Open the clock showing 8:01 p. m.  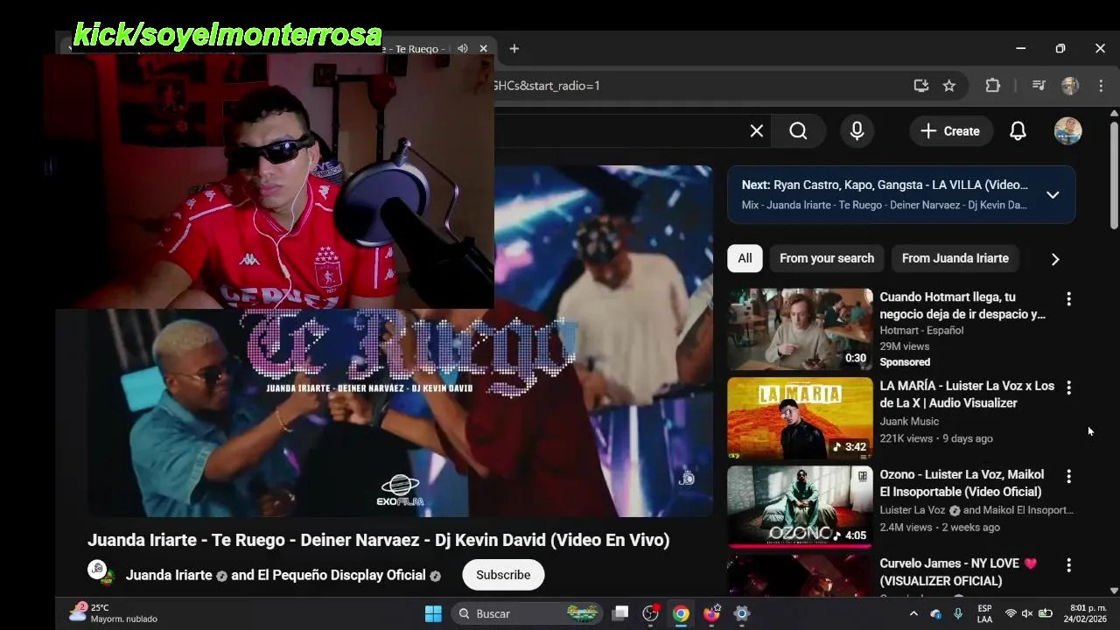[1085, 613]
